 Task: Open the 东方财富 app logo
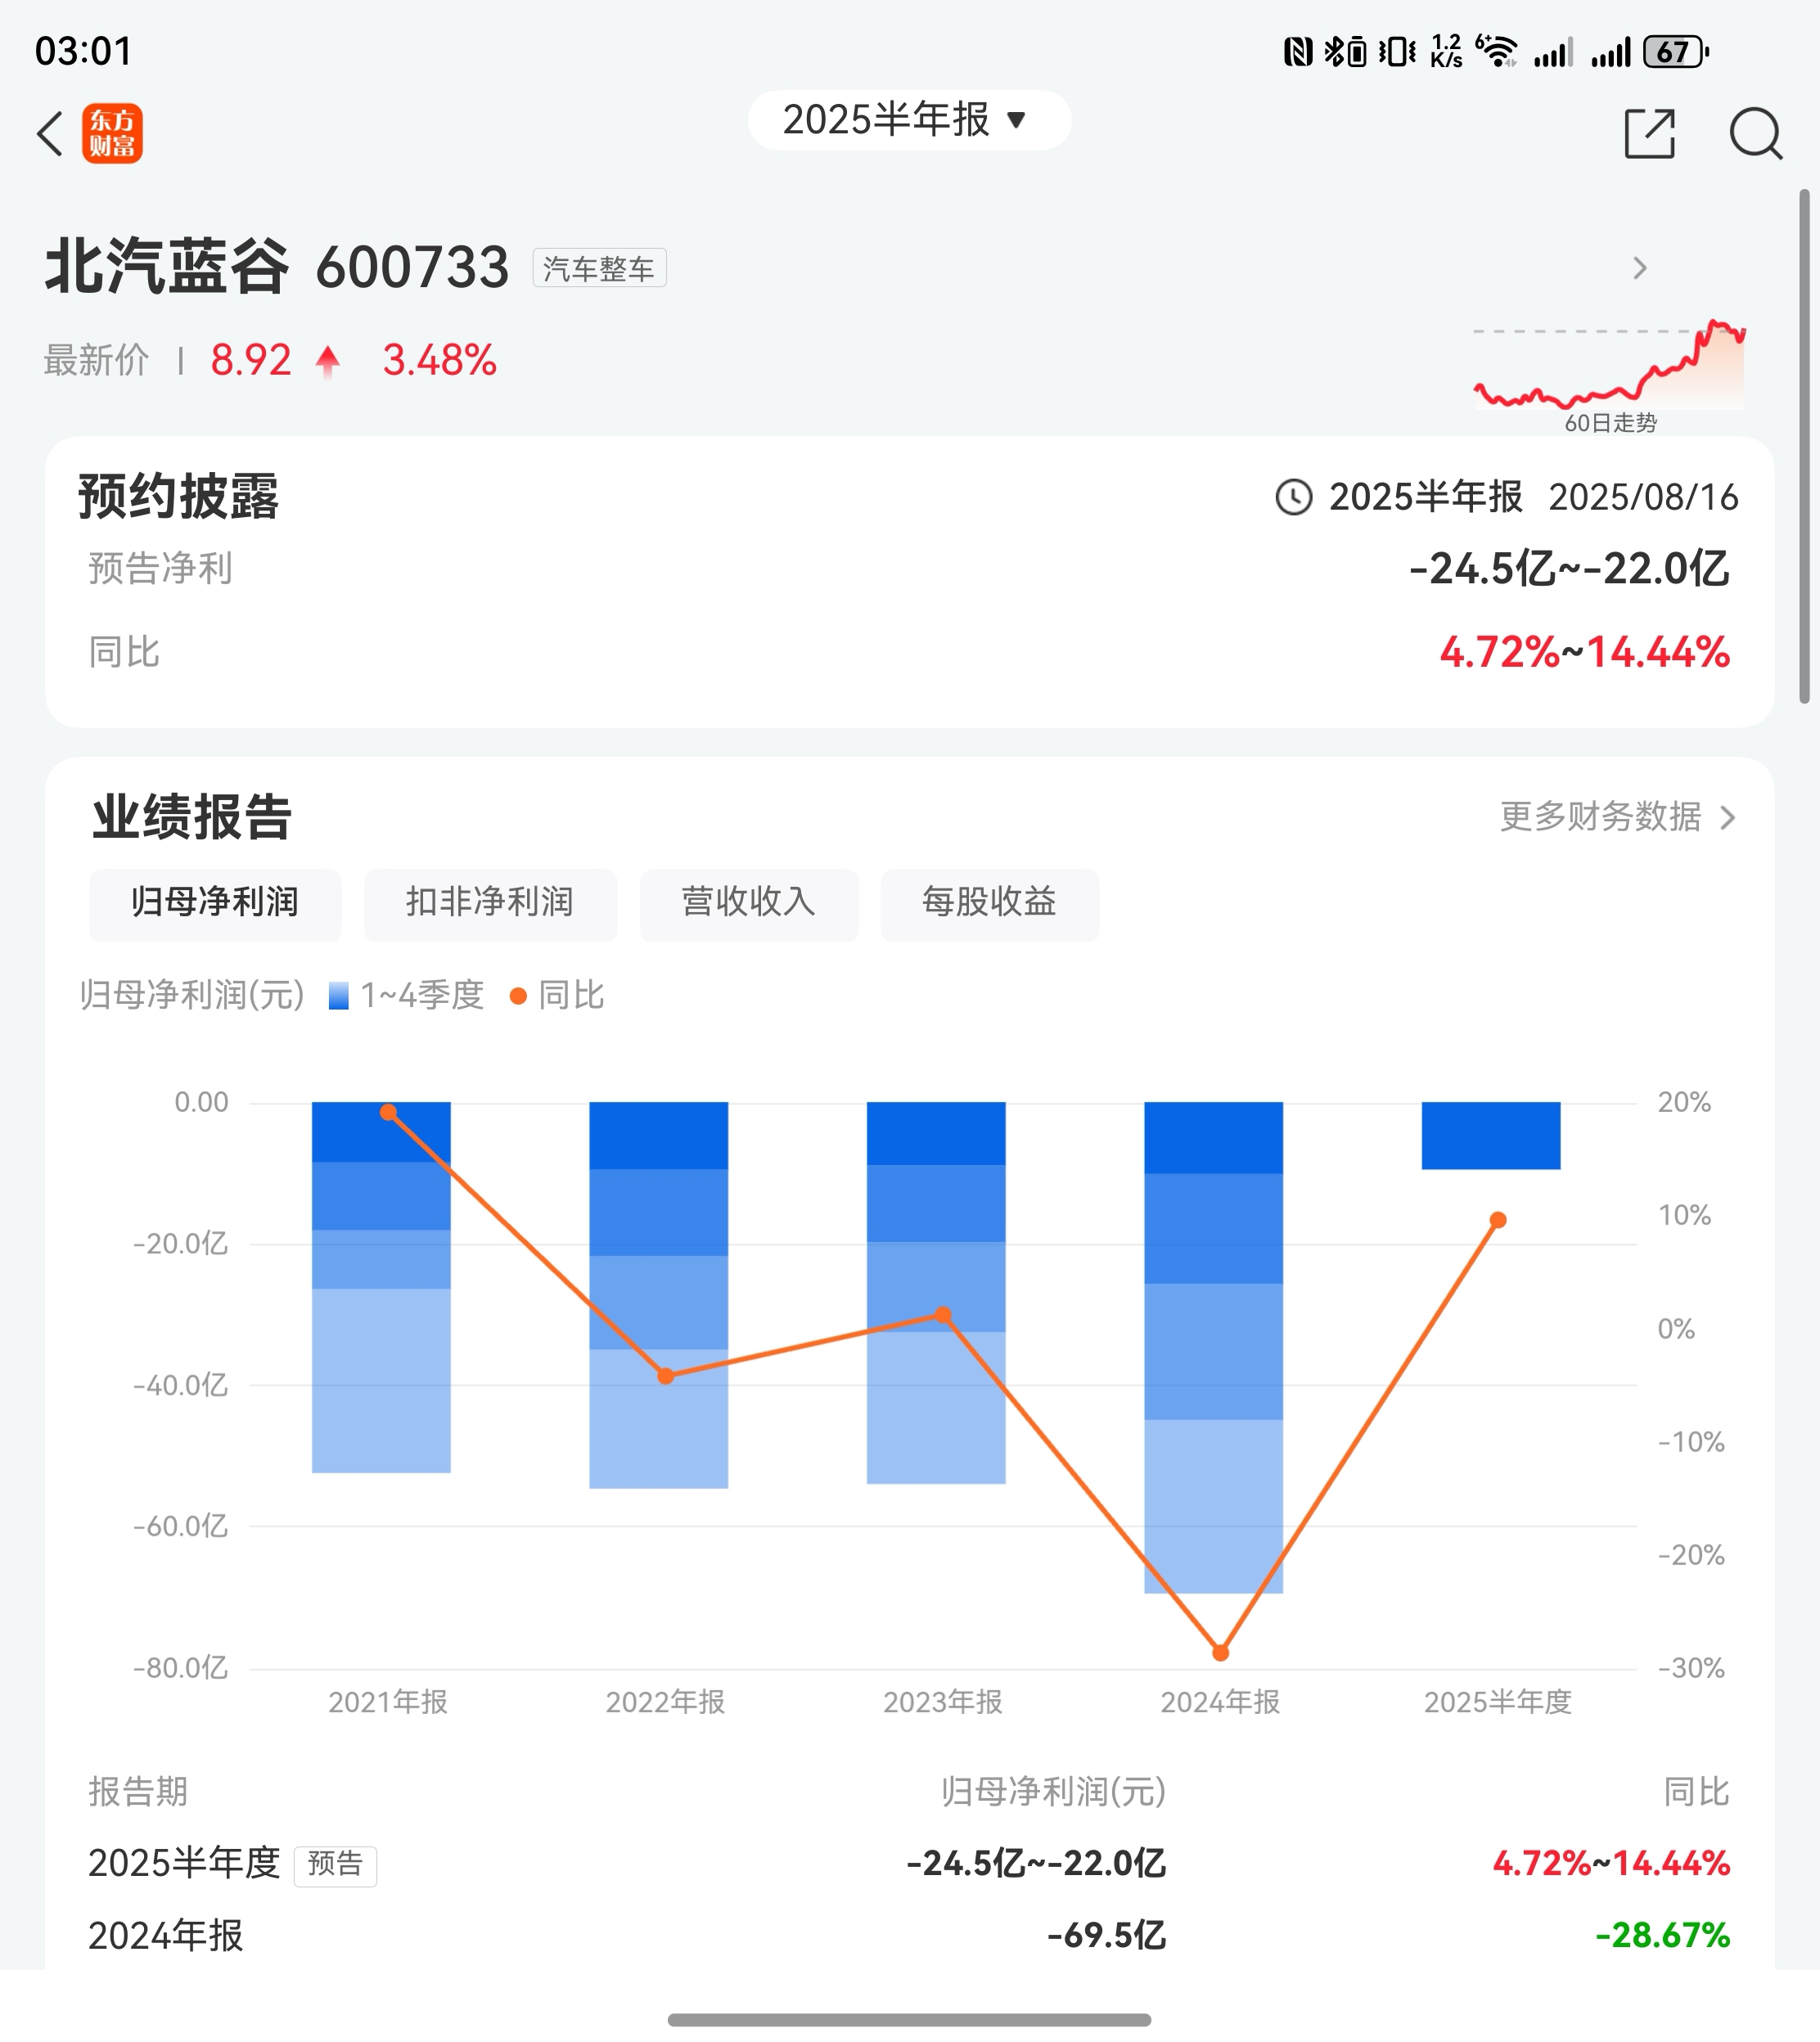tap(112, 133)
